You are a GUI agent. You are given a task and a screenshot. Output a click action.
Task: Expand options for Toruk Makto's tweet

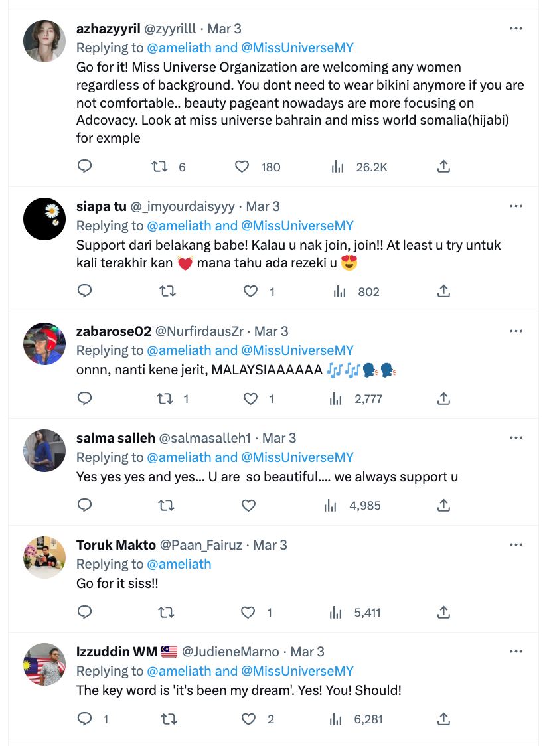(516, 544)
